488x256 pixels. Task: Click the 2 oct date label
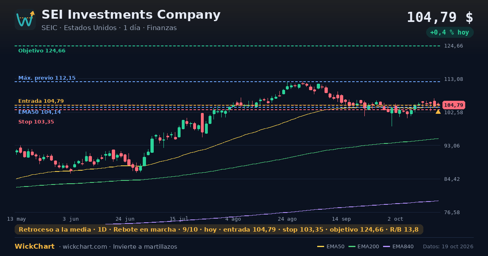pos(395,219)
